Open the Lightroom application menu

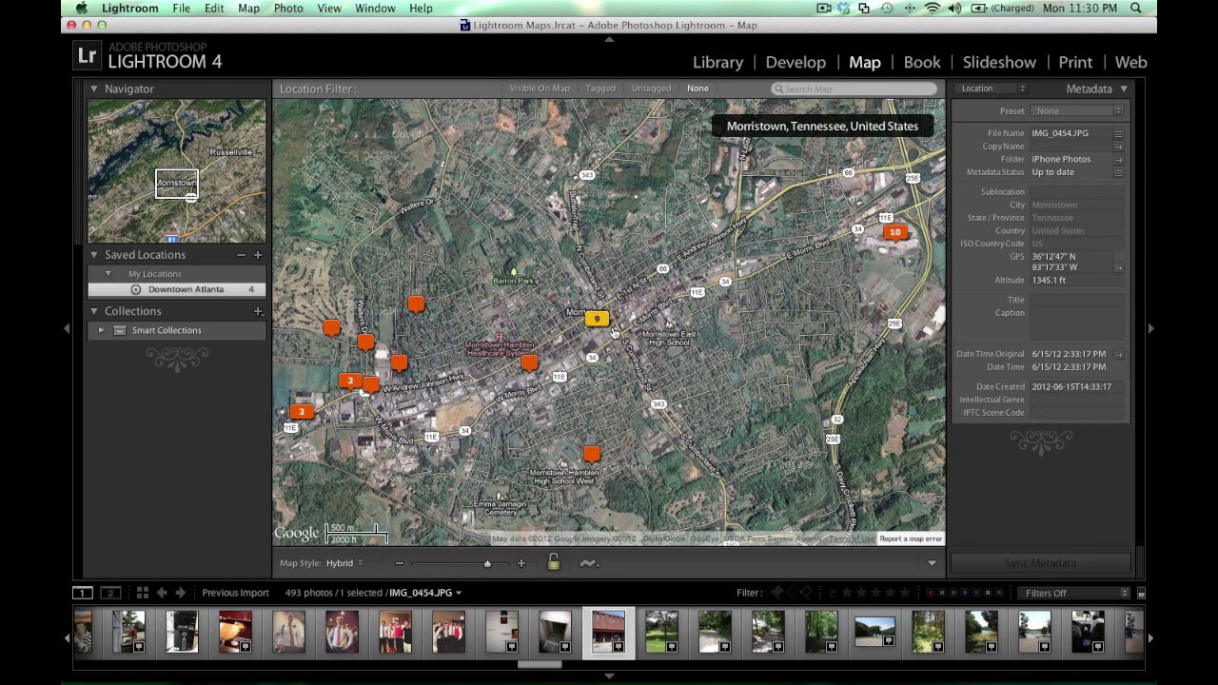coord(130,9)
